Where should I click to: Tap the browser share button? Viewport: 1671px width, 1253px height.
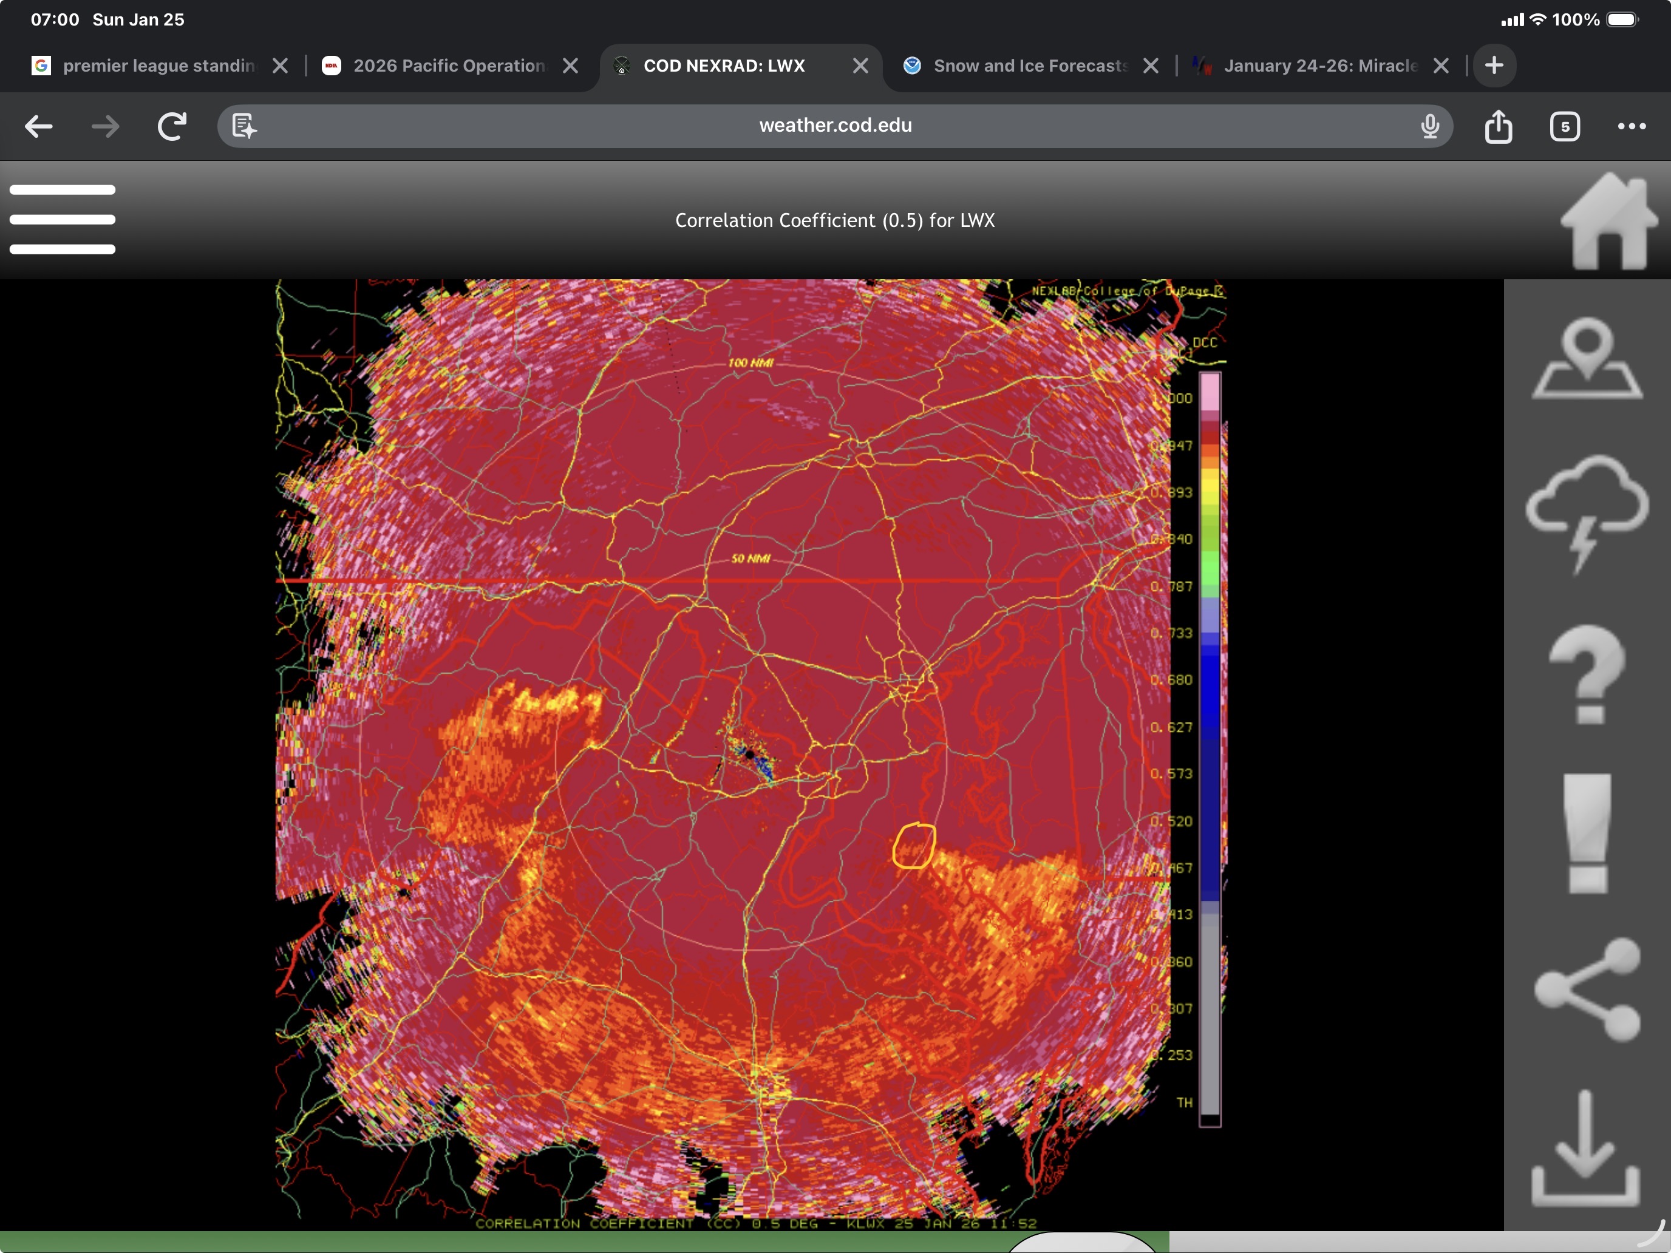pyautogui.click(x=1498, y=126)
